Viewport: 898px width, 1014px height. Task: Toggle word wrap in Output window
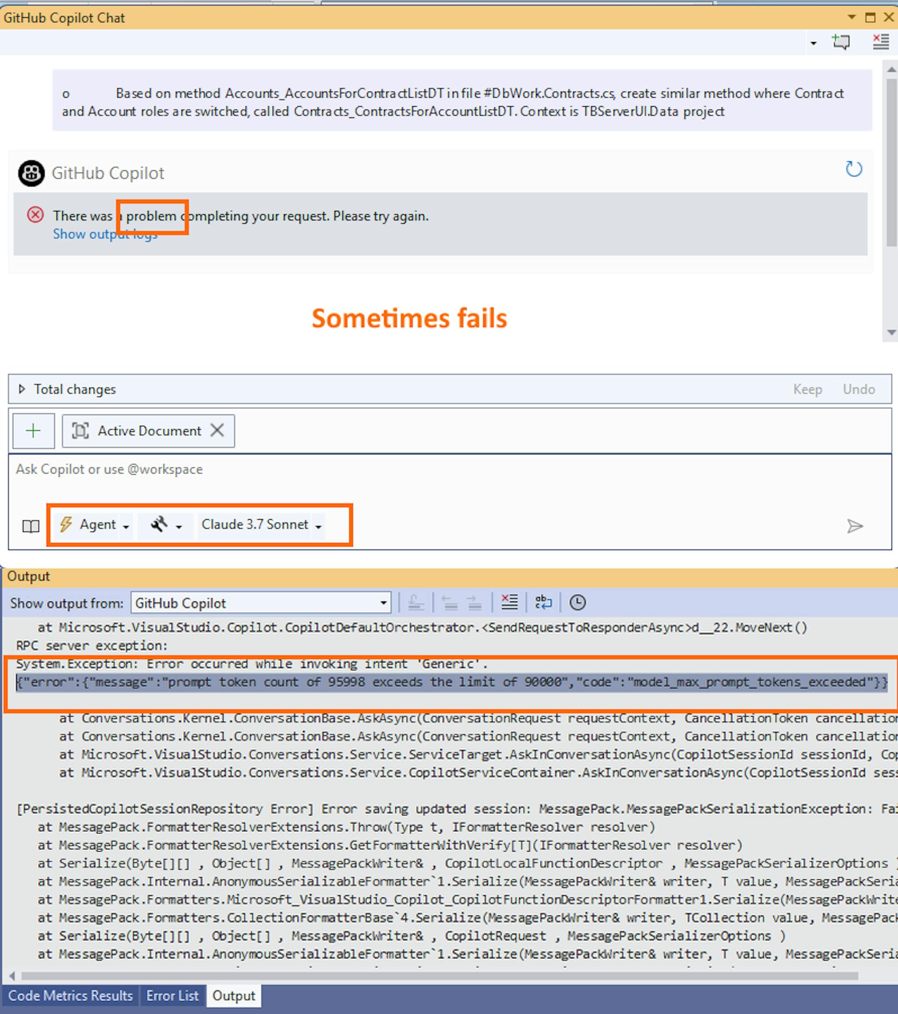coord(543,602)
